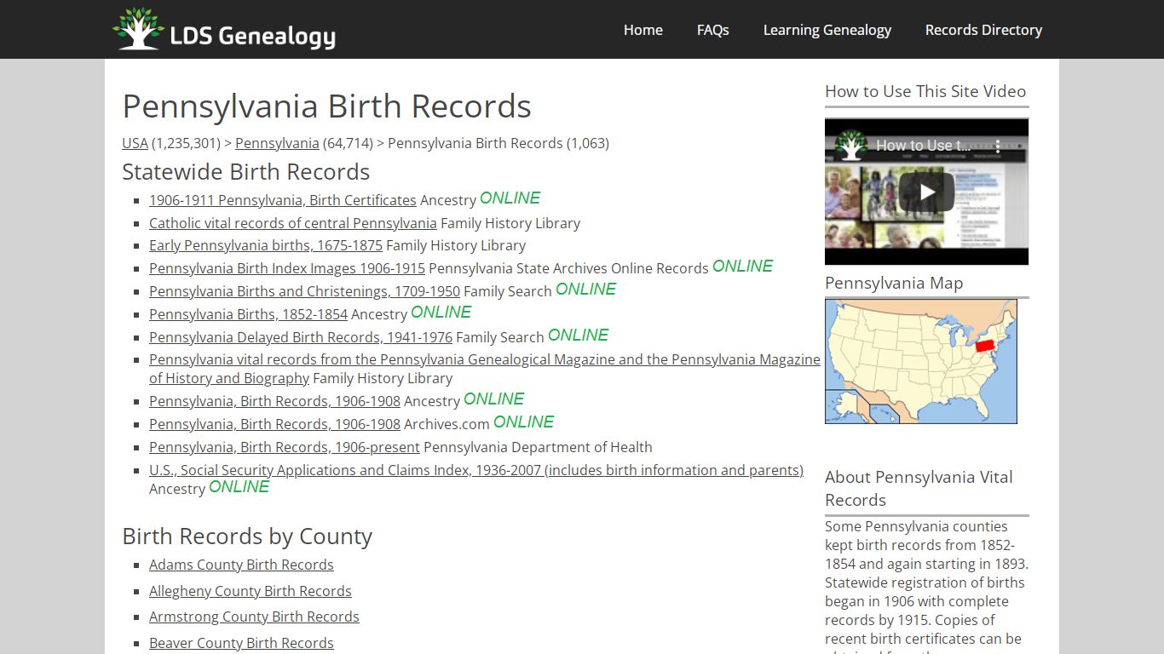Viewport: 1164px width, 654px height.
Task: Click the LDS Genealogy site title text
Action: point(253,36)
